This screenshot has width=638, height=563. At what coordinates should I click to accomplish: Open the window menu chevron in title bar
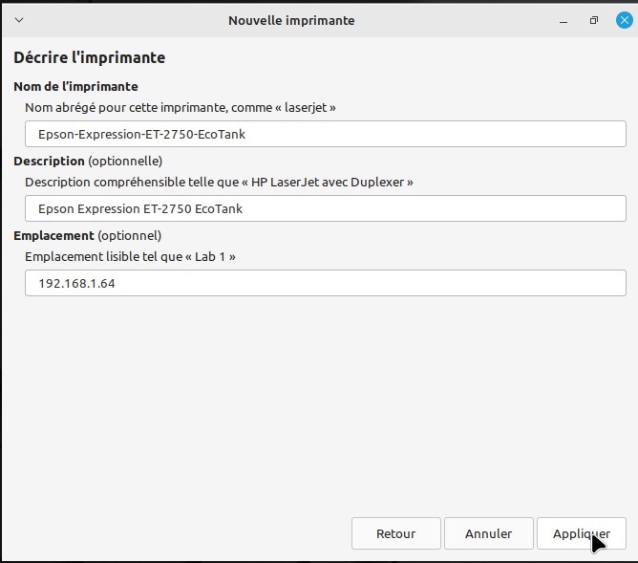click(x=19, y=20)
